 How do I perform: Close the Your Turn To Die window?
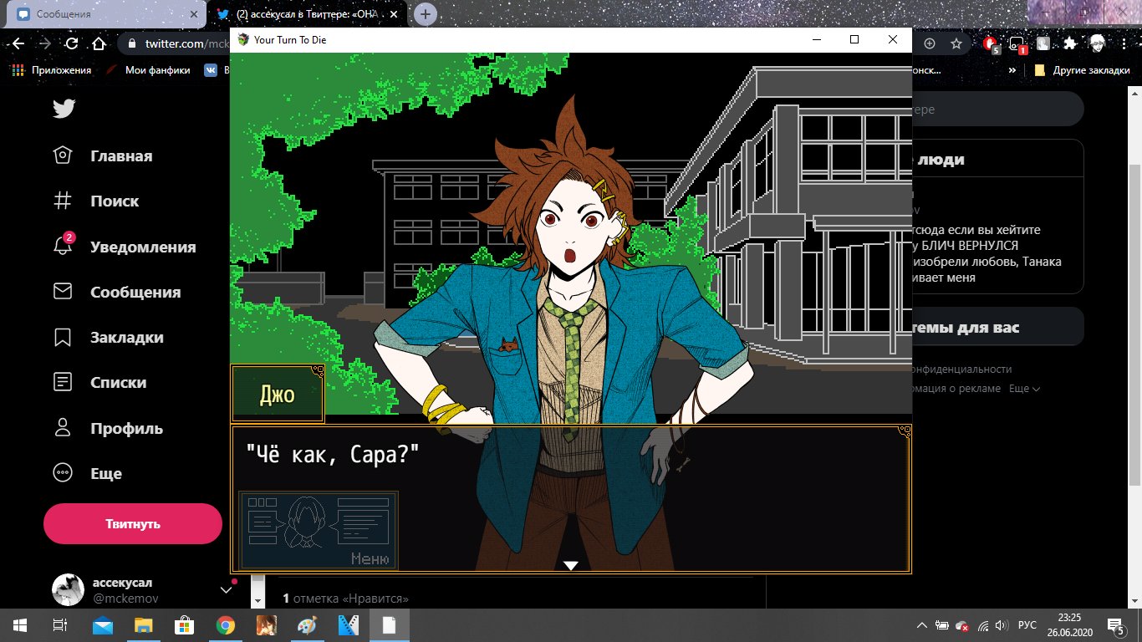pos(893,39)
